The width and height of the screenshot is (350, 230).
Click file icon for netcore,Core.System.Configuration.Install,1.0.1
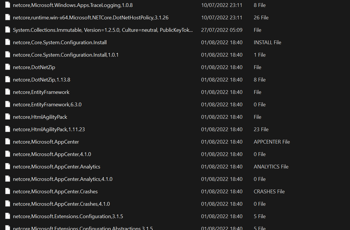click(8, 55)
